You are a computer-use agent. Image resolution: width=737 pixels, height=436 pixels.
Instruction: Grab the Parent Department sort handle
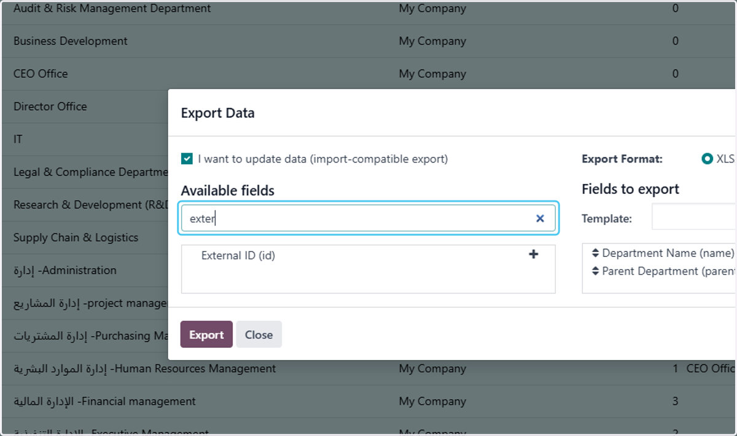[x=595, y=271]
